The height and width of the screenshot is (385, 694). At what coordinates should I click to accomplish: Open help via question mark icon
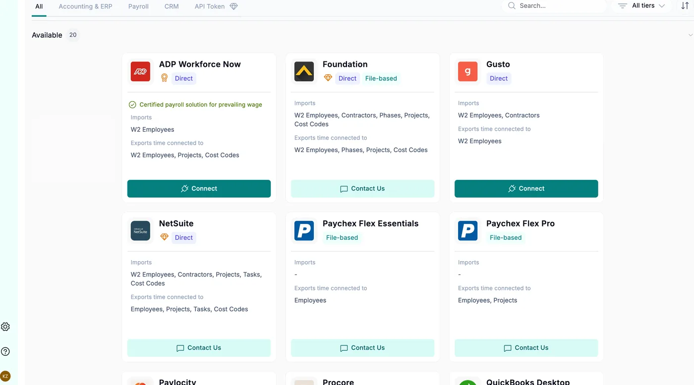[5, 352]
